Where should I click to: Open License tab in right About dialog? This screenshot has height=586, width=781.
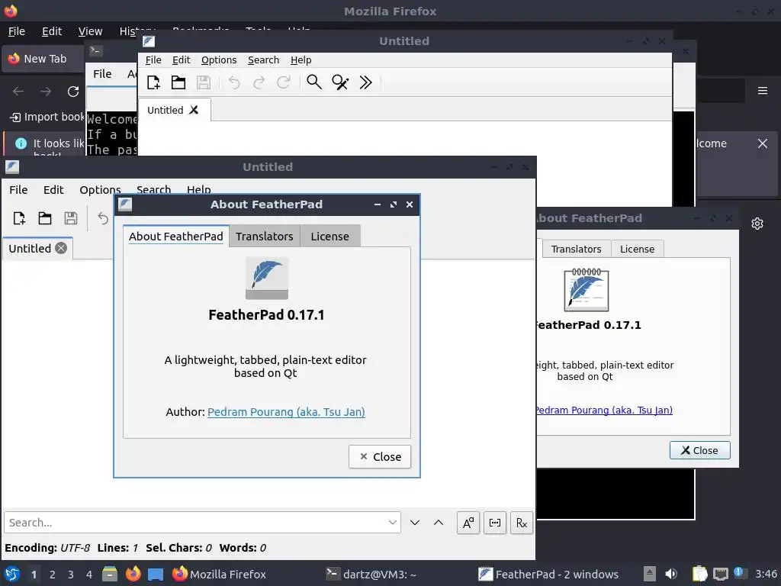pos(637,250)
